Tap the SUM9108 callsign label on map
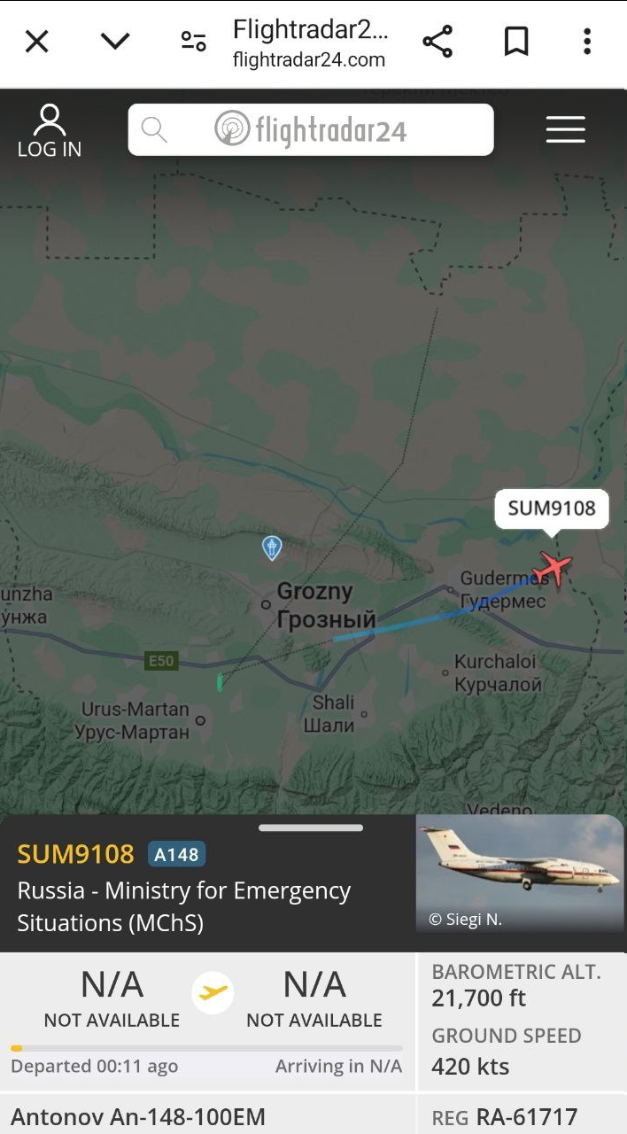The height and width of the screenshot is (1134, 627). tap(552, 509)
